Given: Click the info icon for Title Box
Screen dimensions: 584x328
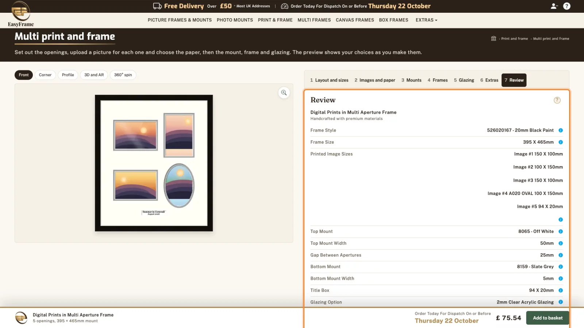Looking at the screenshot, I should 561,290.
